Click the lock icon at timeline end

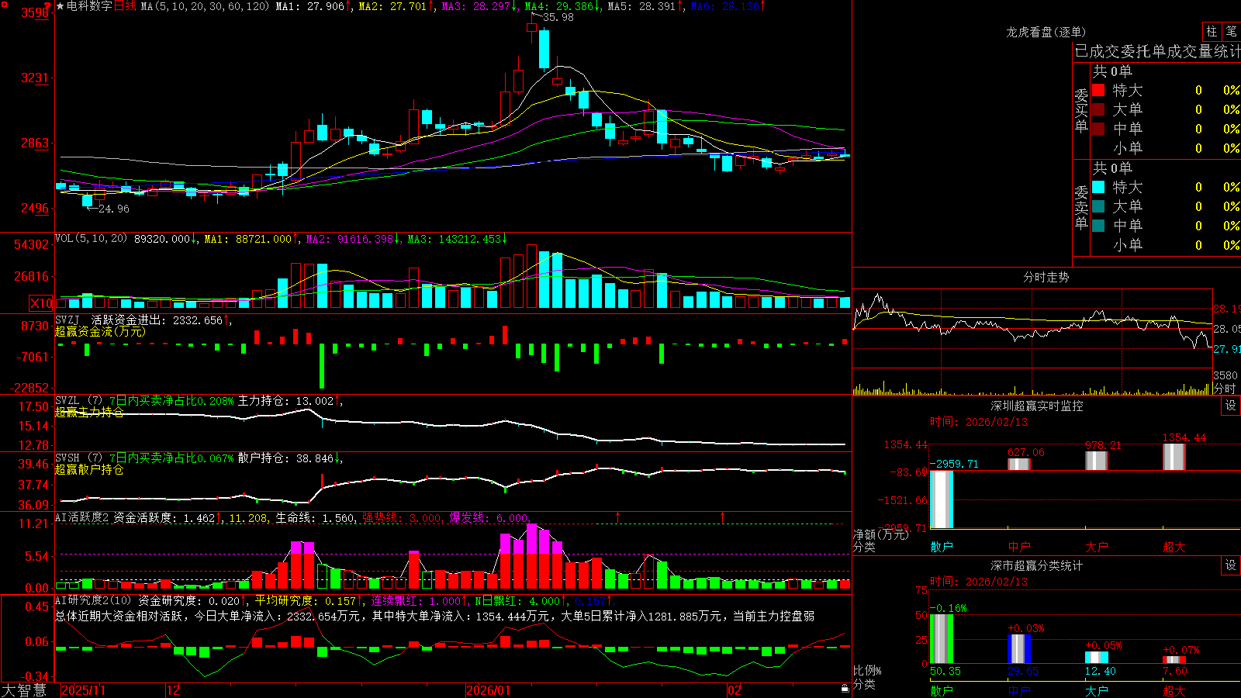845,689
